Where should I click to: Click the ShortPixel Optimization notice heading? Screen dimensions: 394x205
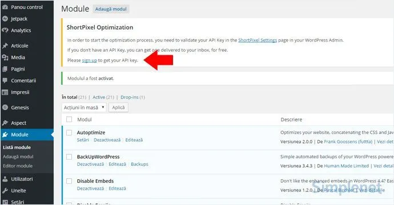[x=100, y=27]
